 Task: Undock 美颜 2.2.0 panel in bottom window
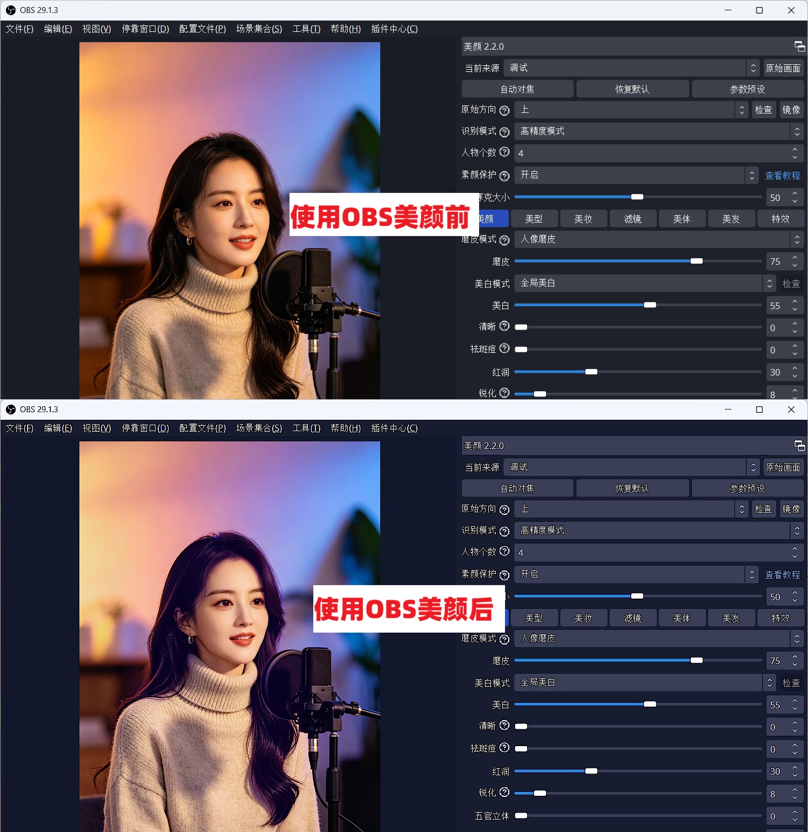point(799,446)
